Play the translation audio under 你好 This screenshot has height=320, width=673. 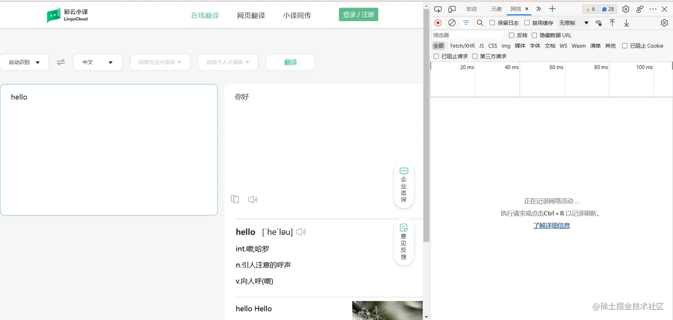pos(253,199)
